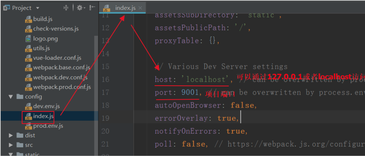Open Project panel settings gear
The image size is (365, 156).
pyautogui.click(x=81, y=8)
